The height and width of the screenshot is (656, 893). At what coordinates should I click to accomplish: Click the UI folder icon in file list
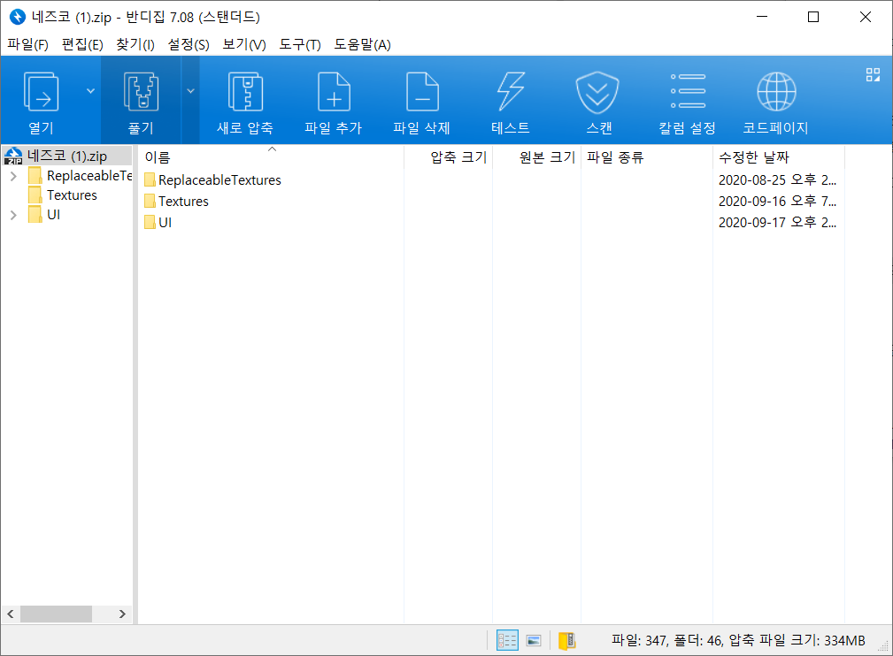coord(150,223)
